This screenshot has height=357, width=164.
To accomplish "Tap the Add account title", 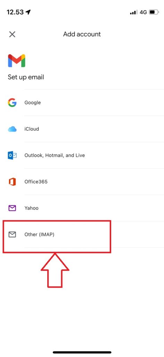I will click(x=82, y=34).
